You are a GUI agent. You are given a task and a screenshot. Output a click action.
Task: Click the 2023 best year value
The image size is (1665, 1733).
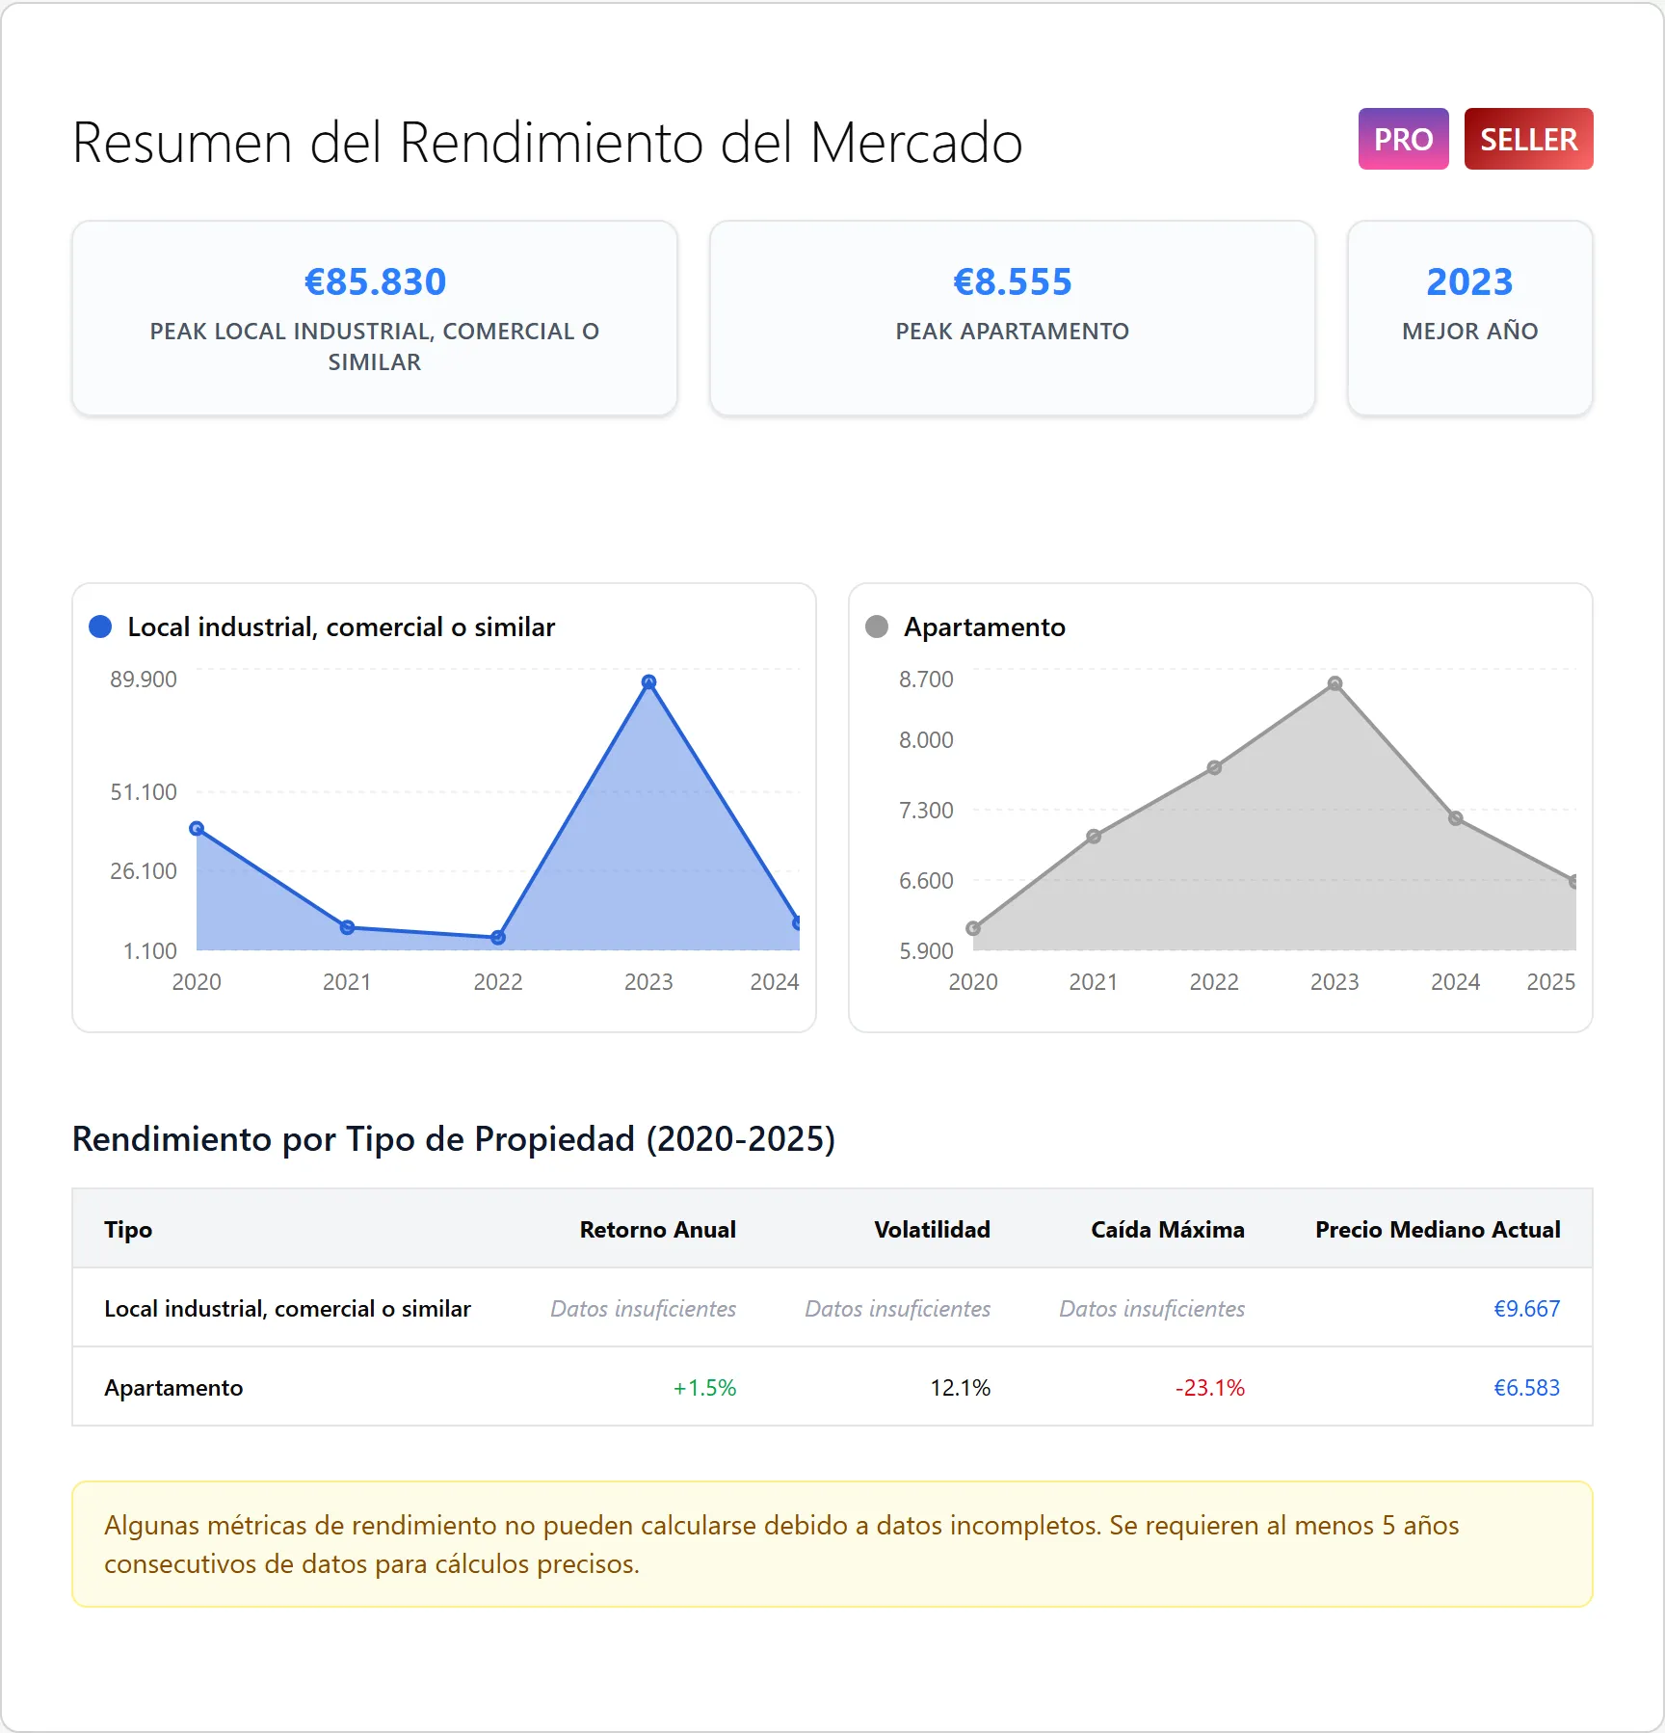pos(1469,281)
